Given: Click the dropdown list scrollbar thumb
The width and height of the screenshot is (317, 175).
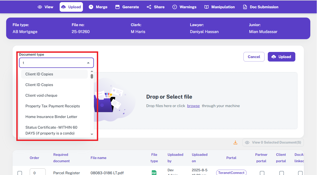Looking at the screenshot, I should pyautogui.click(x=92, y=76).
